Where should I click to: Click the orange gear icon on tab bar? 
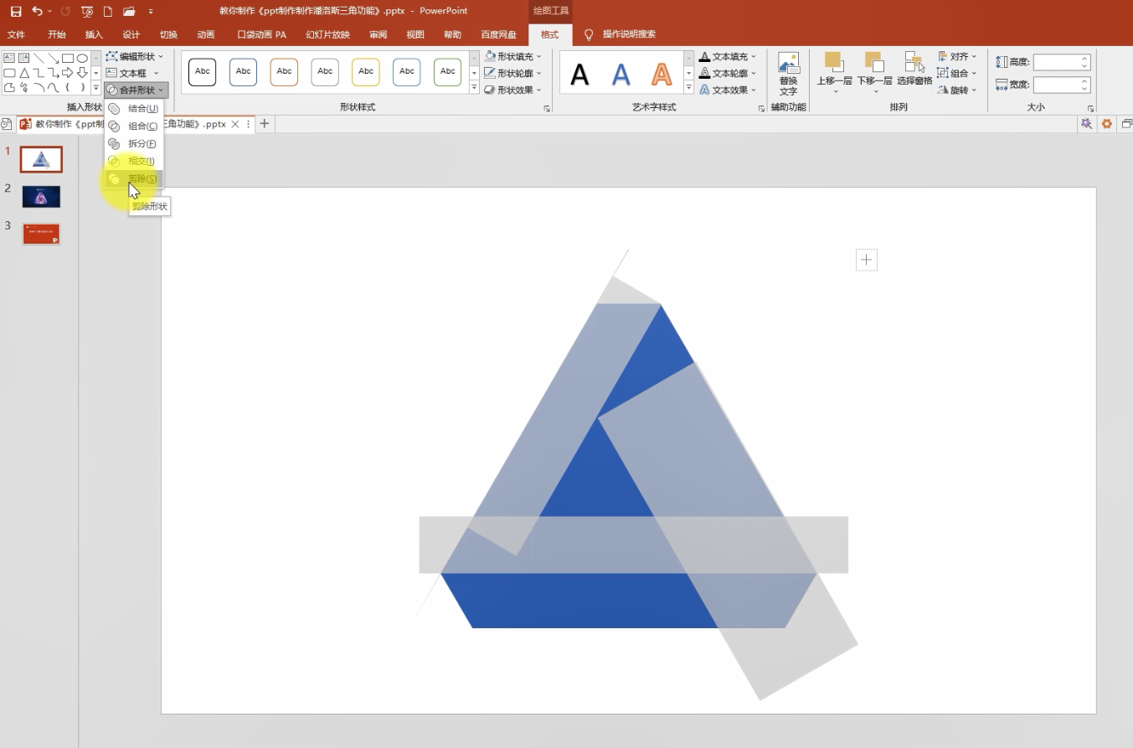(x=1107, y=123)
